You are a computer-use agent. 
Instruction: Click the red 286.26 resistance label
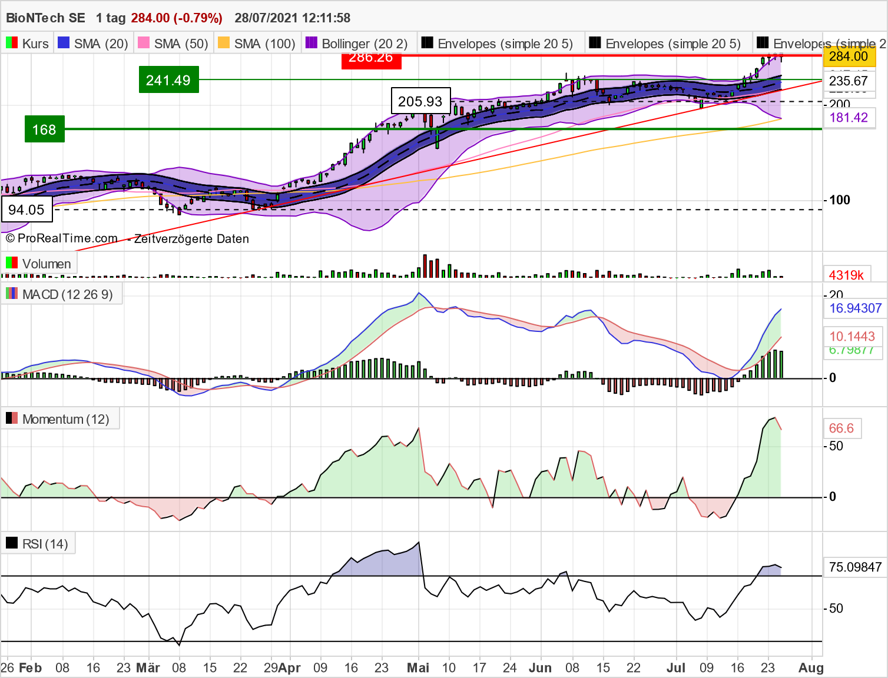[x=372, y=57]
